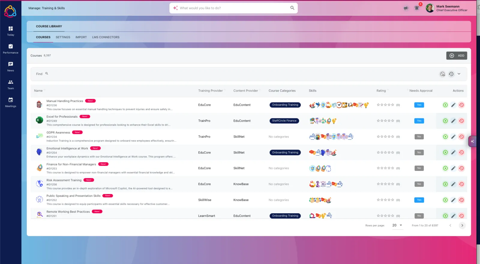Image resolution: width=480 pixels, height=264 pixels.
Task: View history of Risk Assessment Training
Action: coord(461,184)
